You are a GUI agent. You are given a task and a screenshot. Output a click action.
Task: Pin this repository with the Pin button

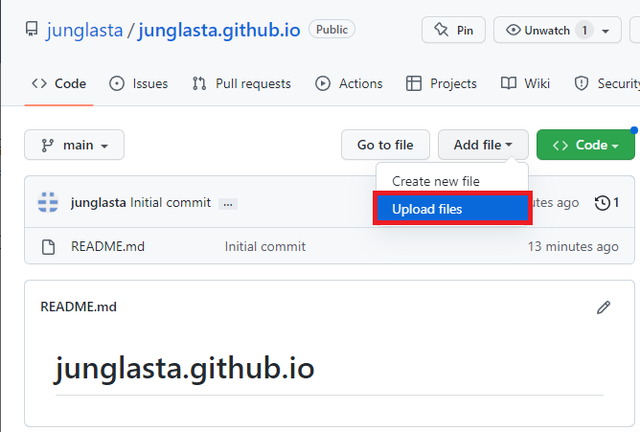coord(453,30)
